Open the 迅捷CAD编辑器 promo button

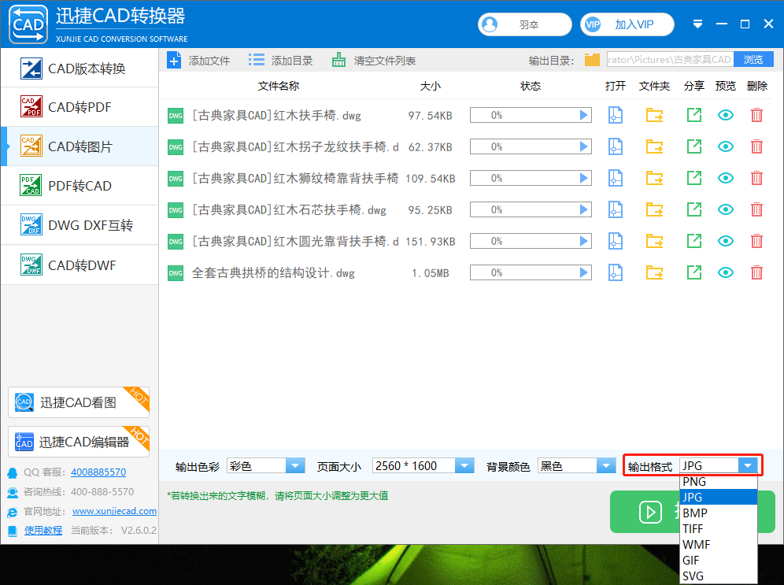pos(79,442)
